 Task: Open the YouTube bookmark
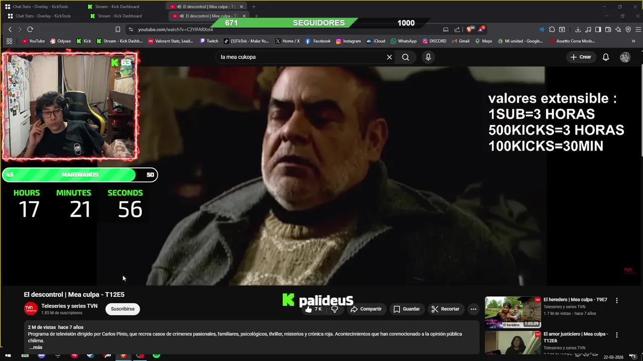pyautogui.click(x=33, y=41)
